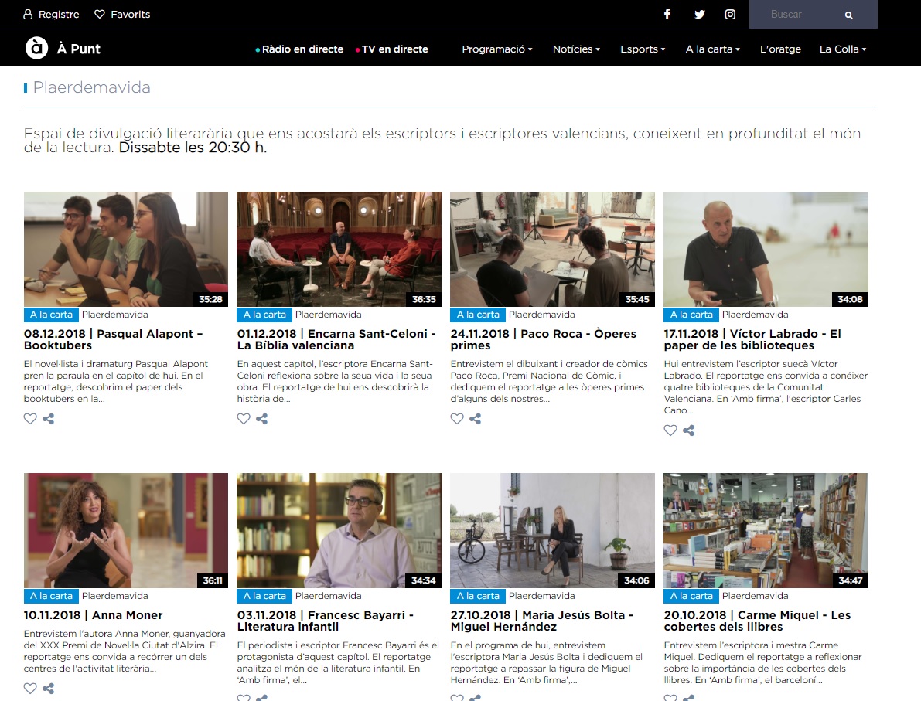Favorite the Víctor Labrado episode
The image size is (921, 701).
coord(670,430)
